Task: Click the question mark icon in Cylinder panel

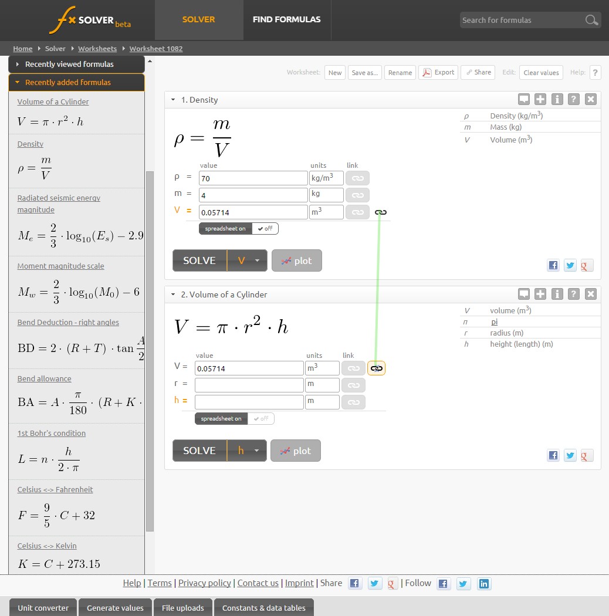Action: [574, 294]
